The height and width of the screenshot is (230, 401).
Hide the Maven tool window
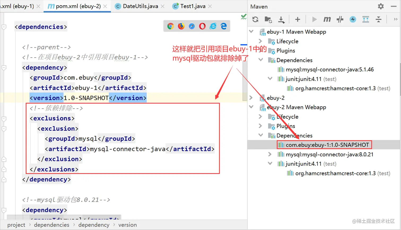coord(394,6)
